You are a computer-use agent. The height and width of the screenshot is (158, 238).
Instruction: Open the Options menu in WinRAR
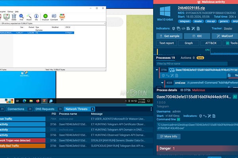tap(10, 11)
